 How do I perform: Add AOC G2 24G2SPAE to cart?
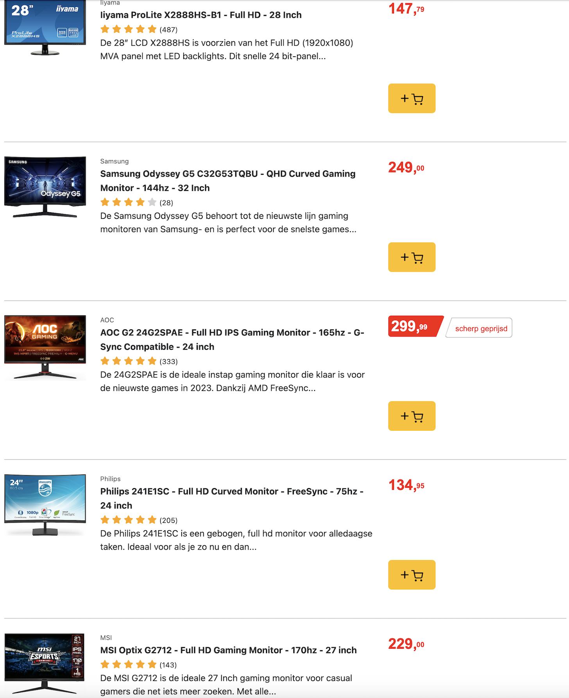412,416
